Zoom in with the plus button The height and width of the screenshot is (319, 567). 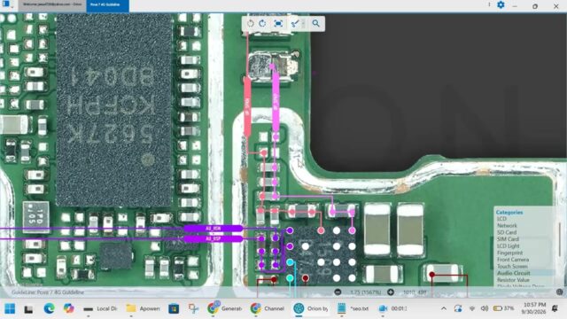click(x=391, y=292)
